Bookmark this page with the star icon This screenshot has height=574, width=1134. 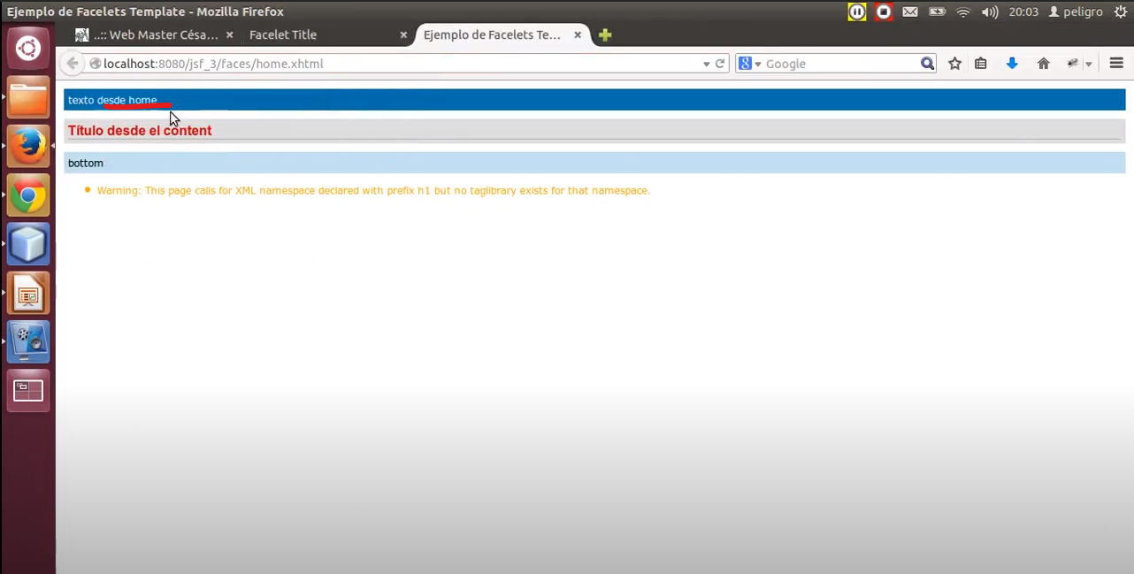(955, 64)
